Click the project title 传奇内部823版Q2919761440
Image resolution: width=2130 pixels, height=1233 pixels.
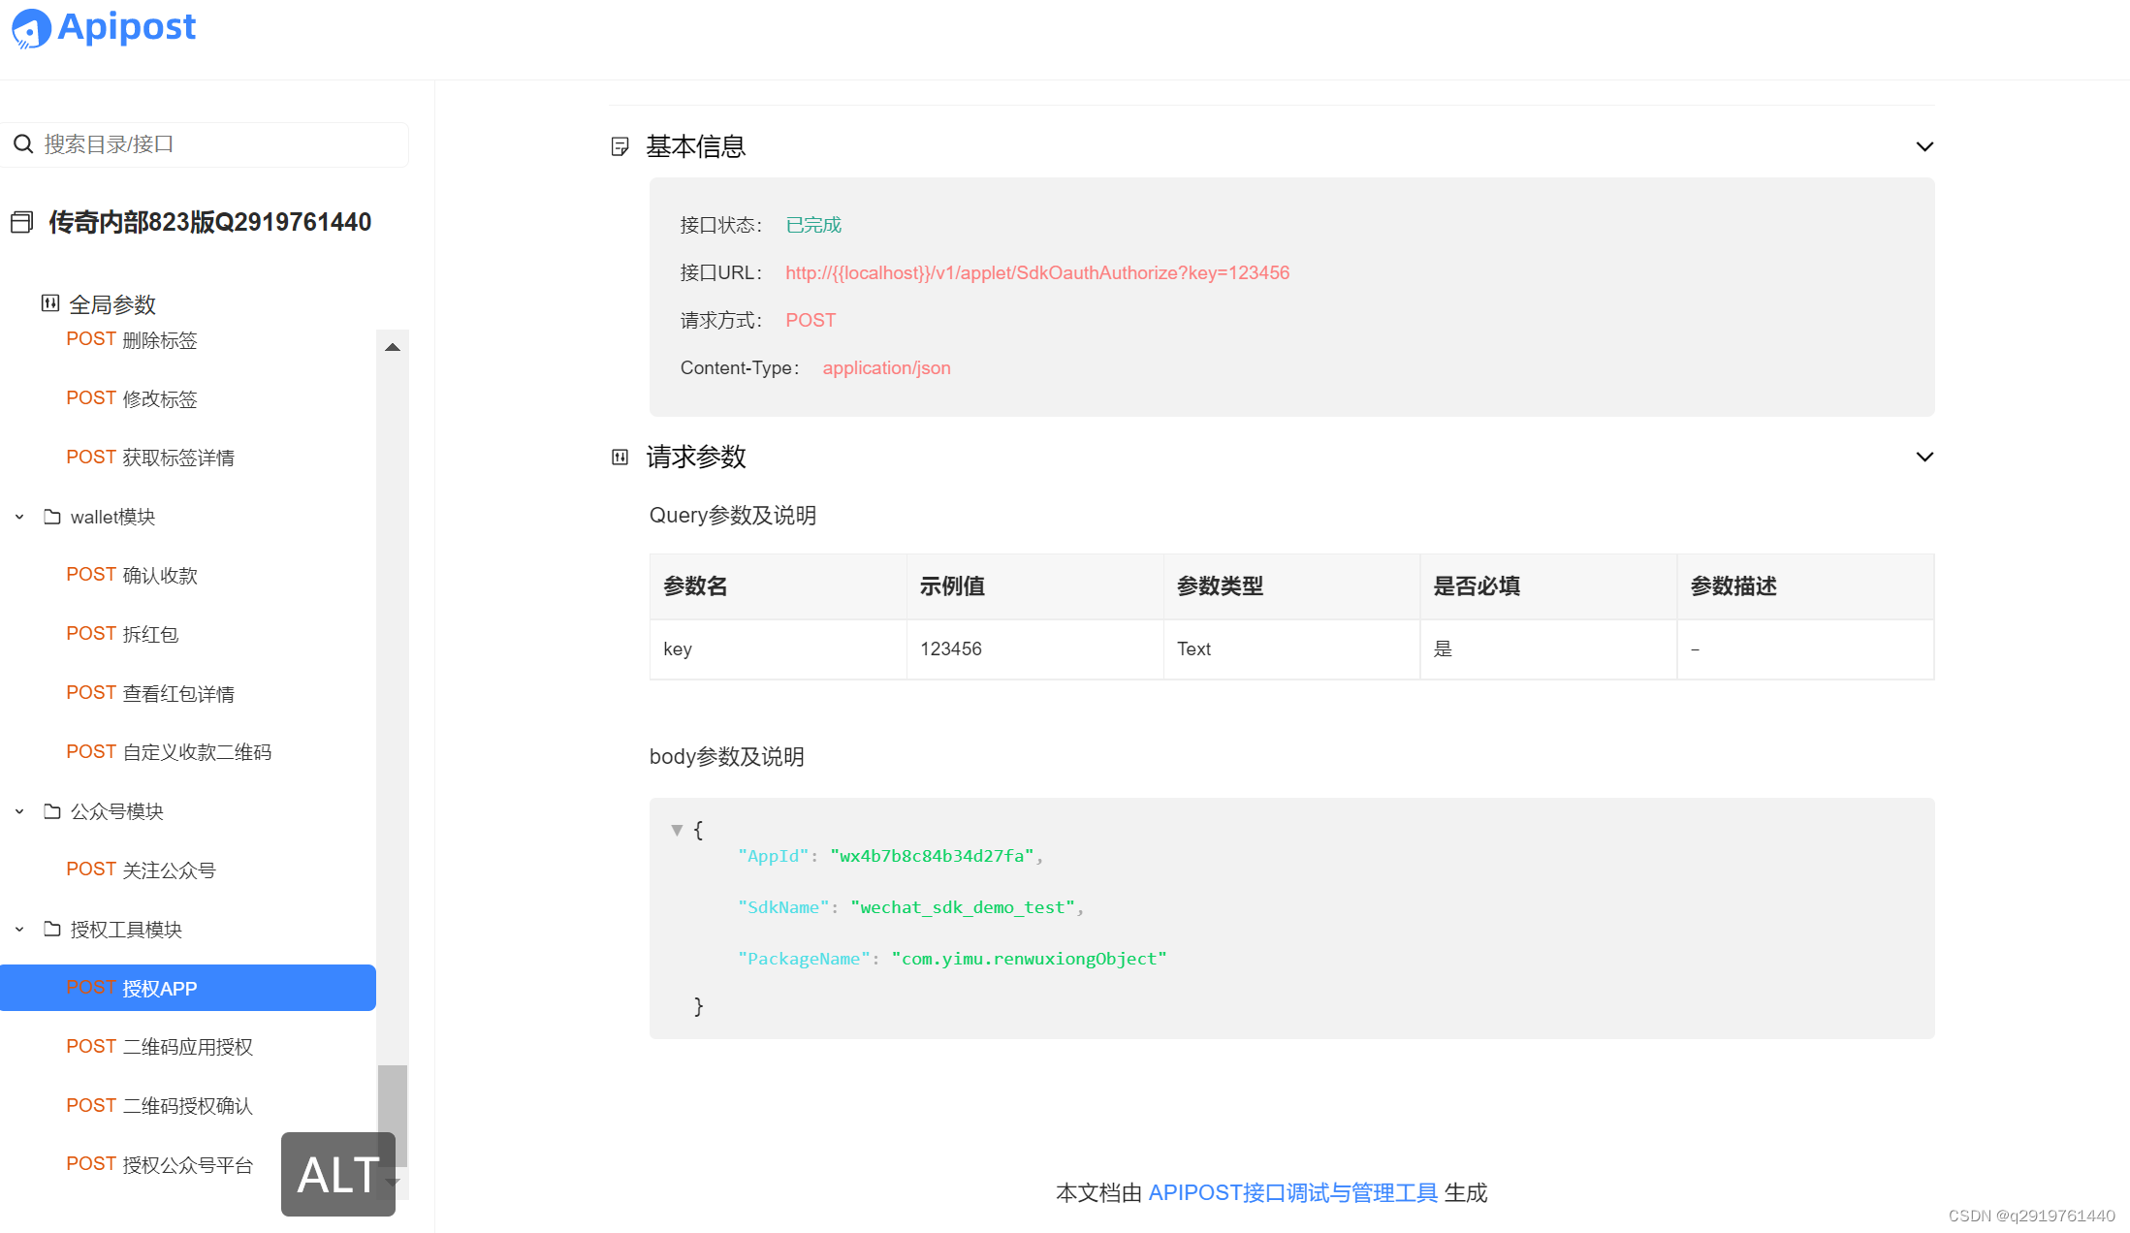210,222
